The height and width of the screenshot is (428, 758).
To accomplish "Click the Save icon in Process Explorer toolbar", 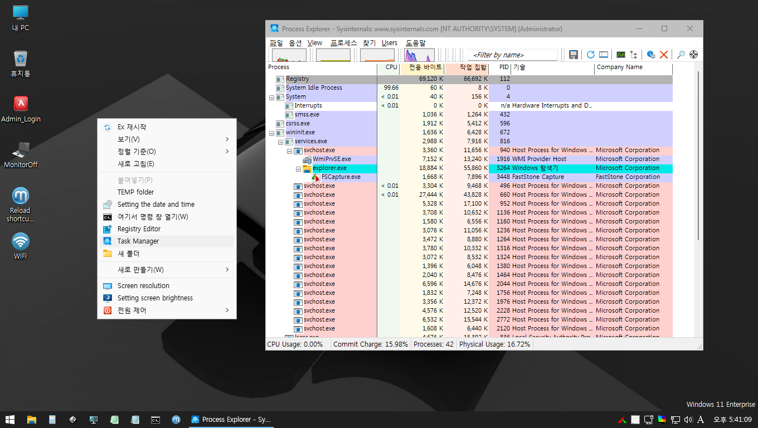I will pyautogui.click(x=573, y=55).
